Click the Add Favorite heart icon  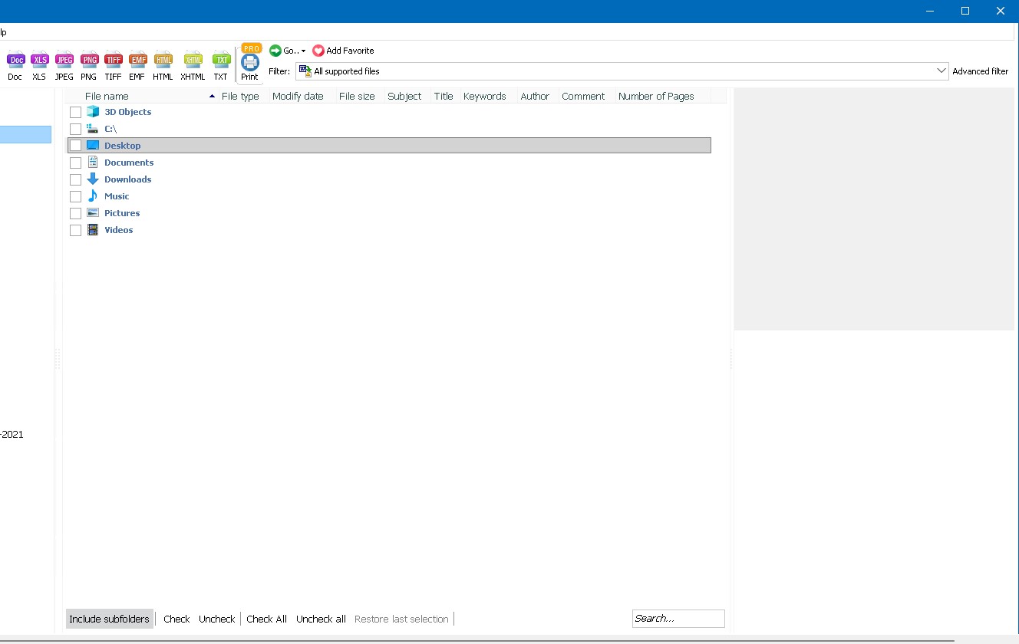point(318,51)
